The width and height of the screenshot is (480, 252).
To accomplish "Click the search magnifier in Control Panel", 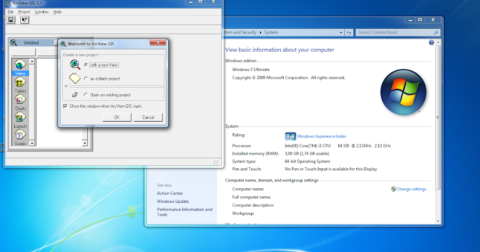I will [x=436, y=32].
